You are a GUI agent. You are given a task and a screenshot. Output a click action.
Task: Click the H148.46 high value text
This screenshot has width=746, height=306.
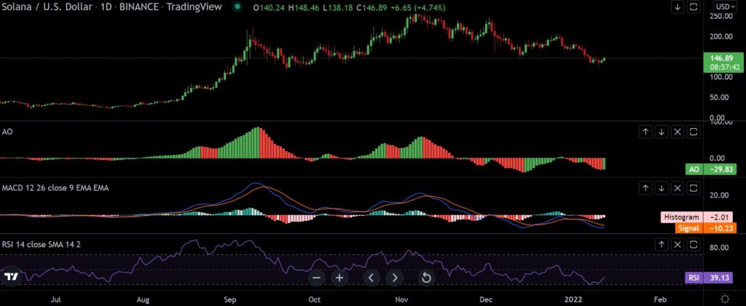click(303, 7)
